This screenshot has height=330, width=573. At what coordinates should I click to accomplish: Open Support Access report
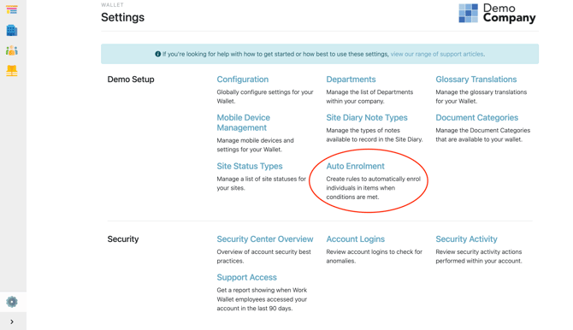(246, 277)
